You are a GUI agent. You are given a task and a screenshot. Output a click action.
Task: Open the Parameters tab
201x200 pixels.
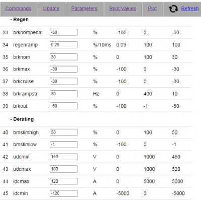(x=84, y=9)
